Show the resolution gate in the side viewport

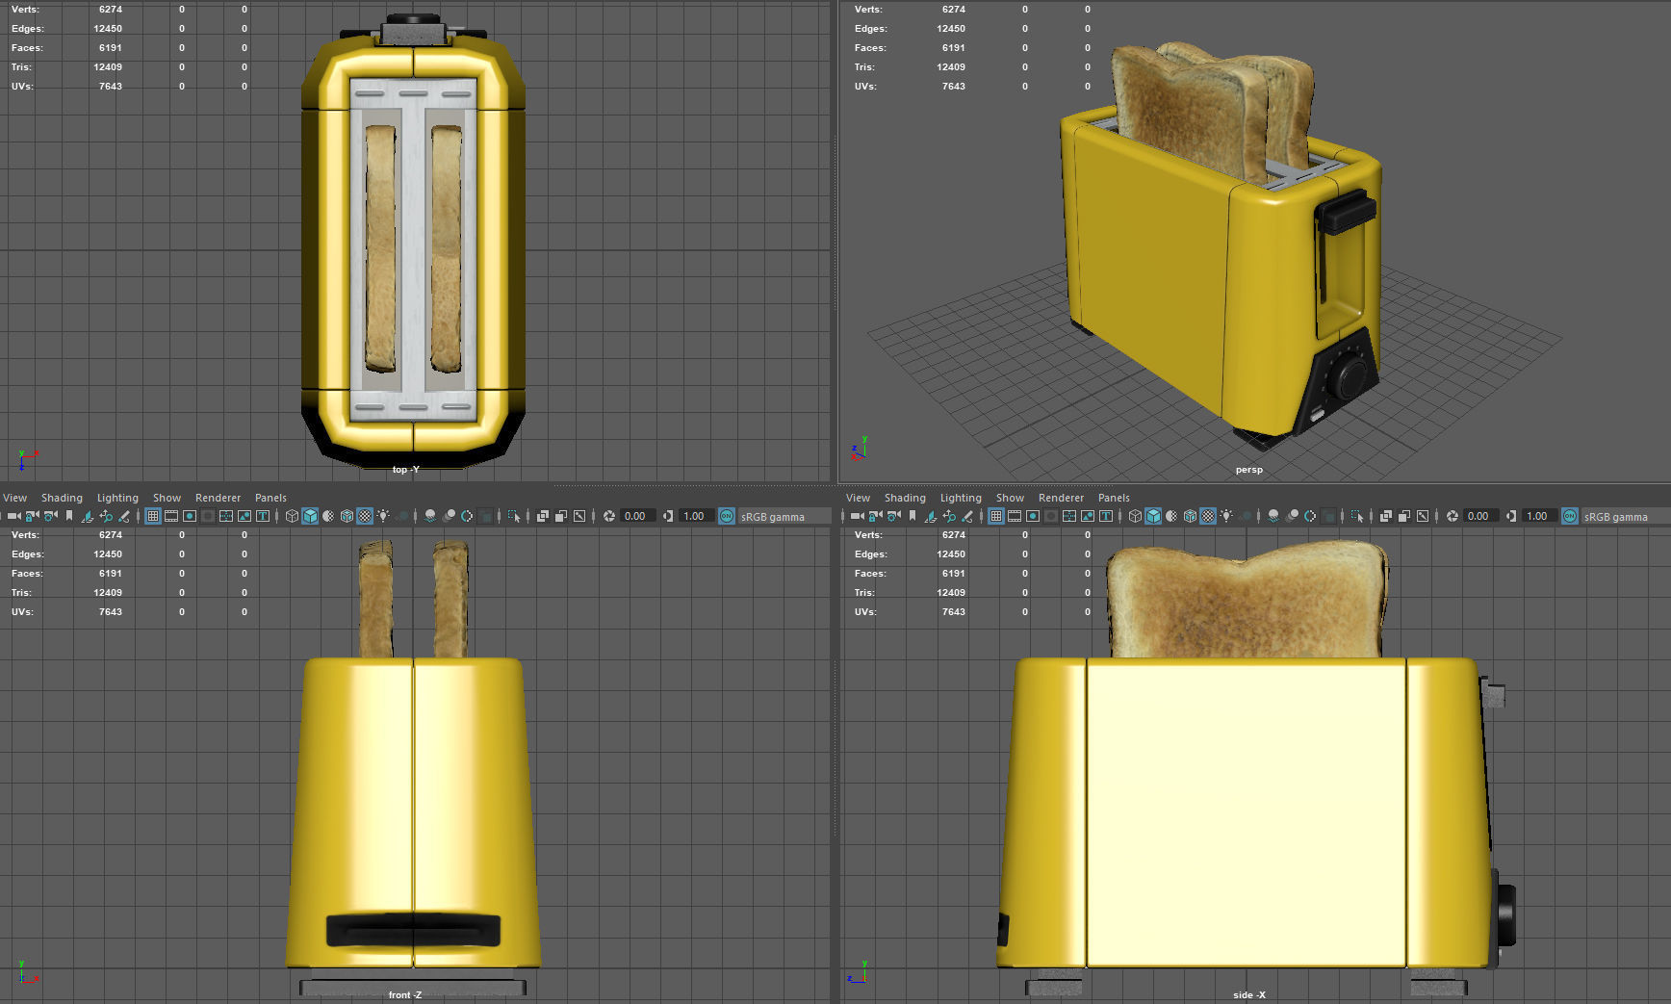pyautogui.click(x=1032, y=517)
